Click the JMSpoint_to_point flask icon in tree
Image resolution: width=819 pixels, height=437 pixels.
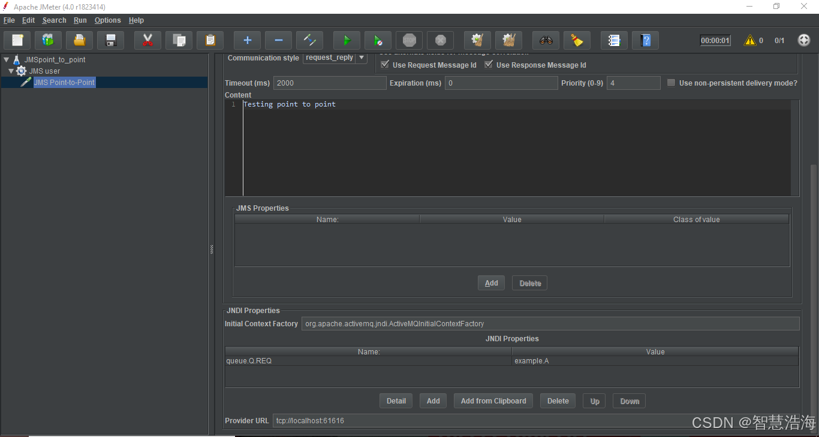[16, 59]
